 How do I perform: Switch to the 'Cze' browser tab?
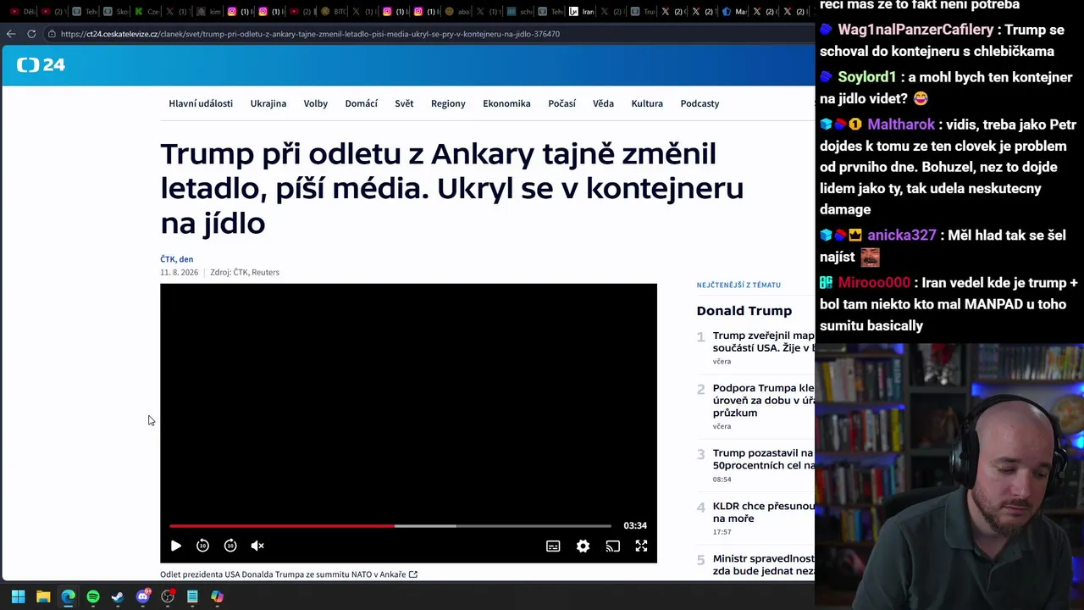point(147,12)
